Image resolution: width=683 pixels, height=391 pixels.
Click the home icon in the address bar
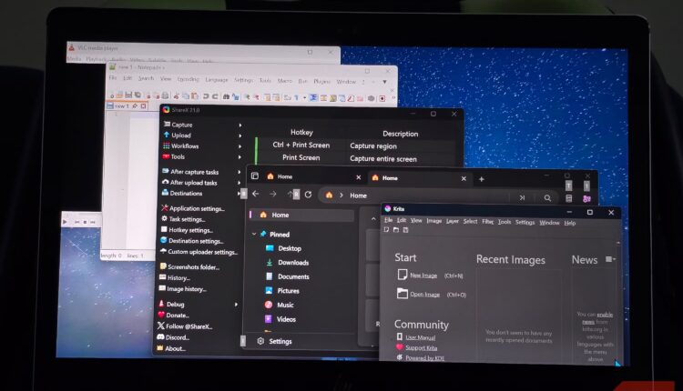point(330,195)
